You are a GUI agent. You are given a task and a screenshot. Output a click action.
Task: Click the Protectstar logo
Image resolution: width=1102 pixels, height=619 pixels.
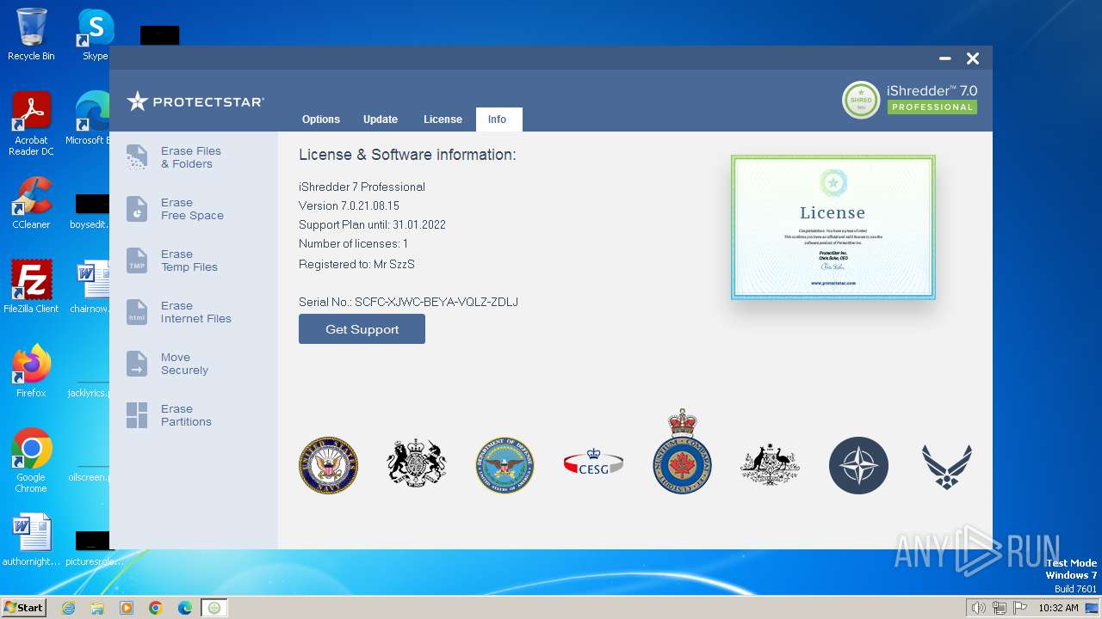195,101
